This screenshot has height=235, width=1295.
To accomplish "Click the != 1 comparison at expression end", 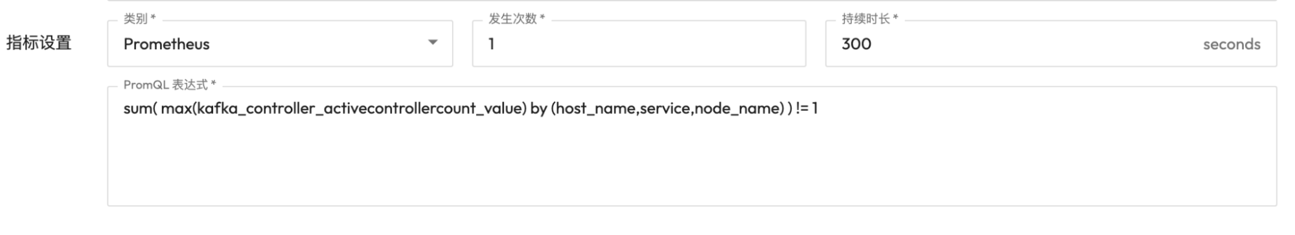I will (807, 108).
